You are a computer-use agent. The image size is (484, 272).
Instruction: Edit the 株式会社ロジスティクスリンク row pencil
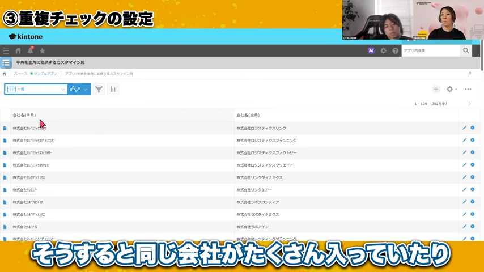[465, 128]
